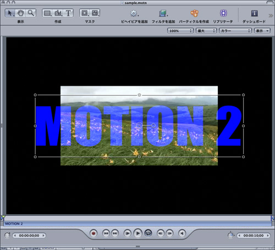Viewport: 275px width, 250px height.
Task: Click the timing pane divider grip
Action: coord(137,247)
